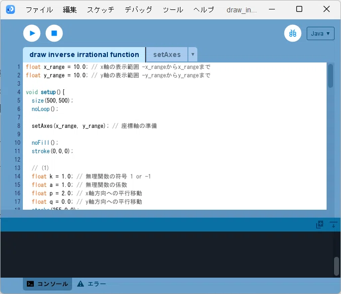Click the console copy icon

[320, 225]
